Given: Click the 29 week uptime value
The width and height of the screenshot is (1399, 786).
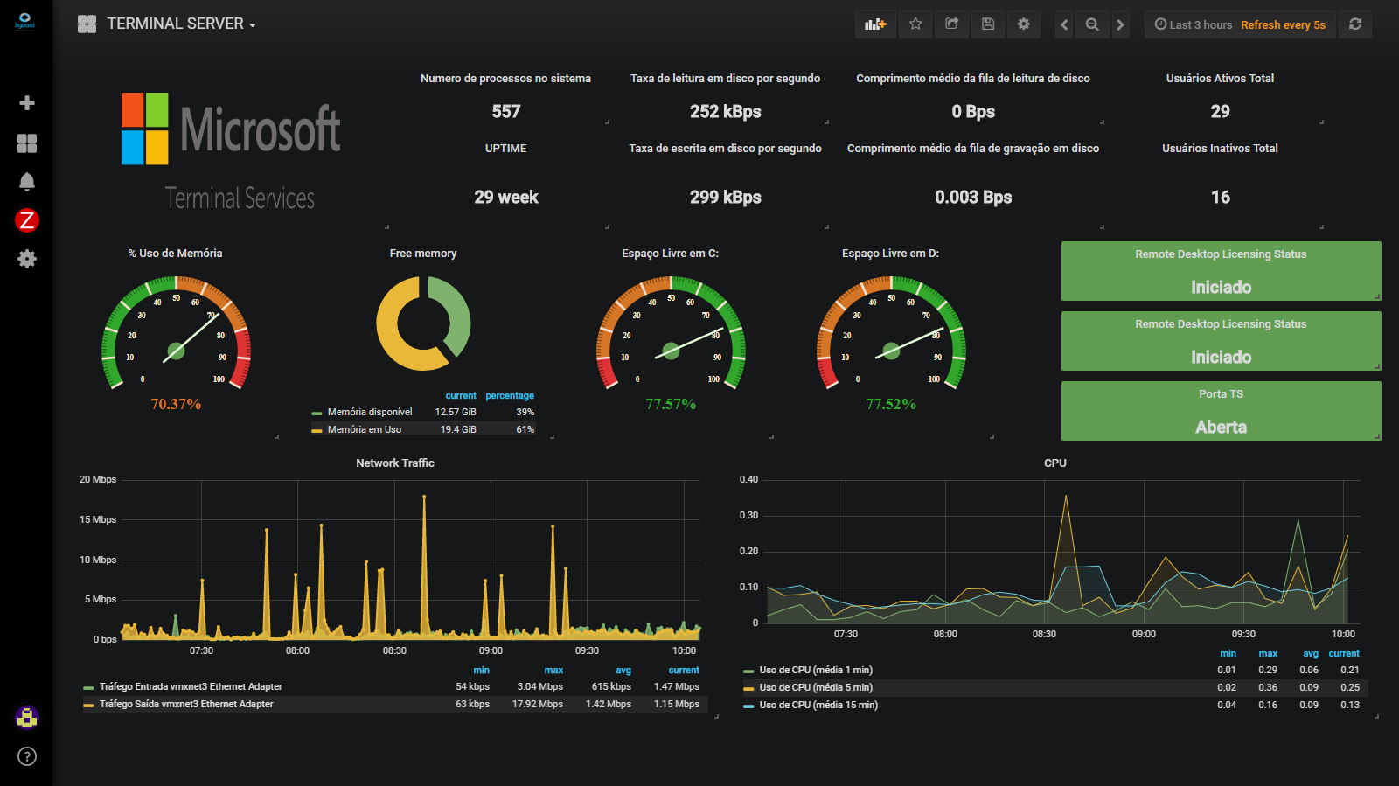Looking at the screenshot, I should point(506,197).
